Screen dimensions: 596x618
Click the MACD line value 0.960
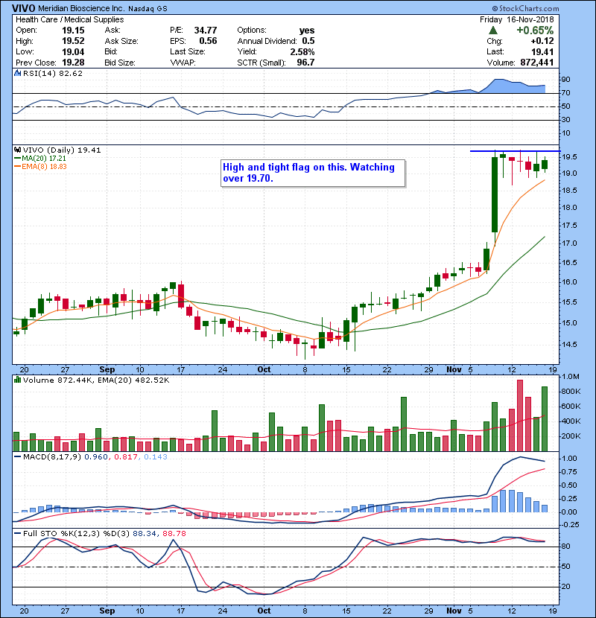coord(96,457)
